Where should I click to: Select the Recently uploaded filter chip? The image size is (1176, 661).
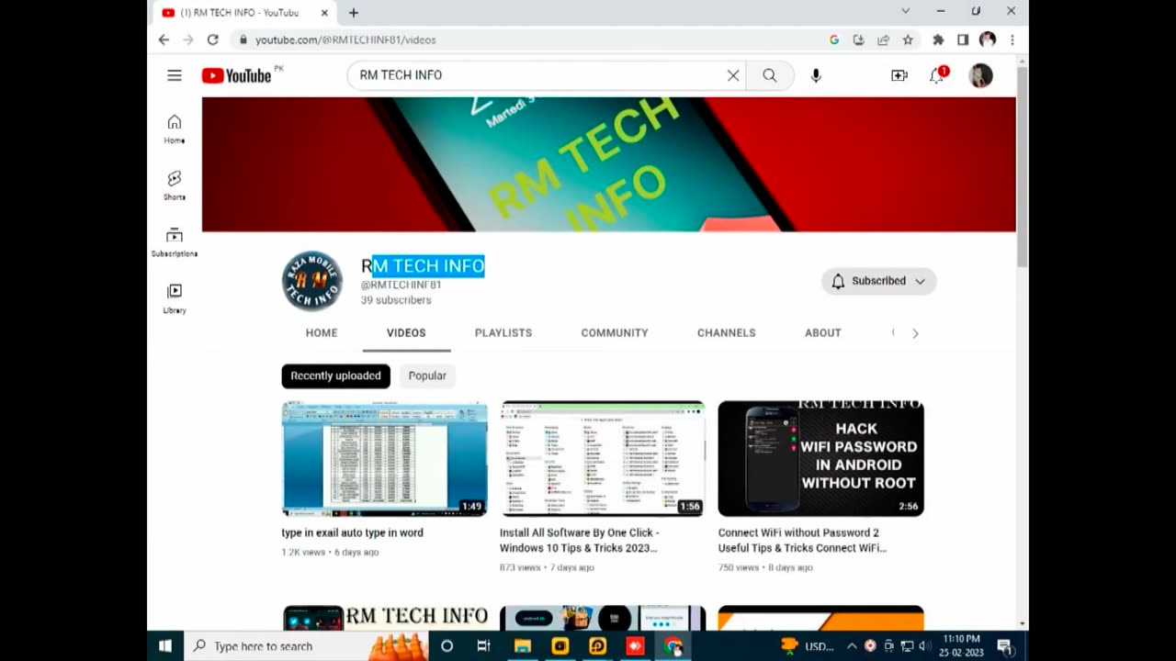point(336,375)
